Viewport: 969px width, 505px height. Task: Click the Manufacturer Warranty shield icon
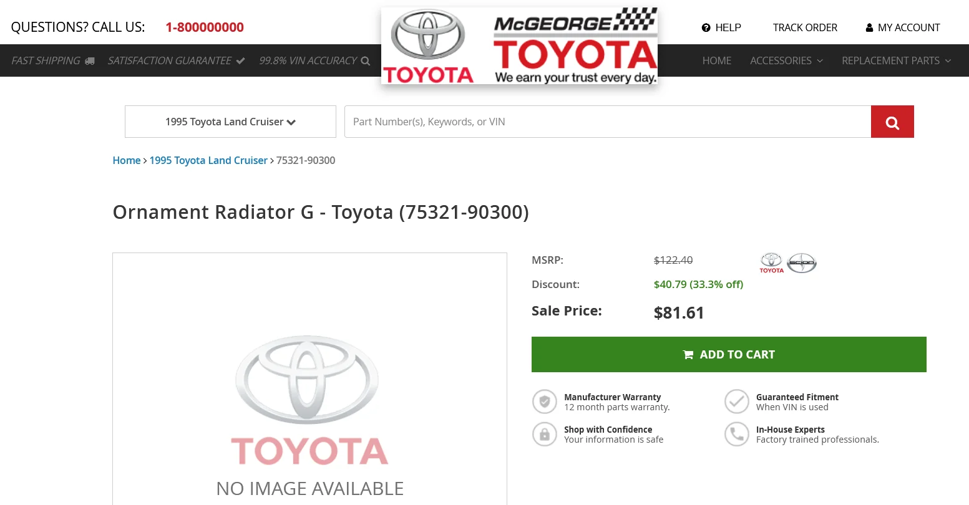click(545, 402)
